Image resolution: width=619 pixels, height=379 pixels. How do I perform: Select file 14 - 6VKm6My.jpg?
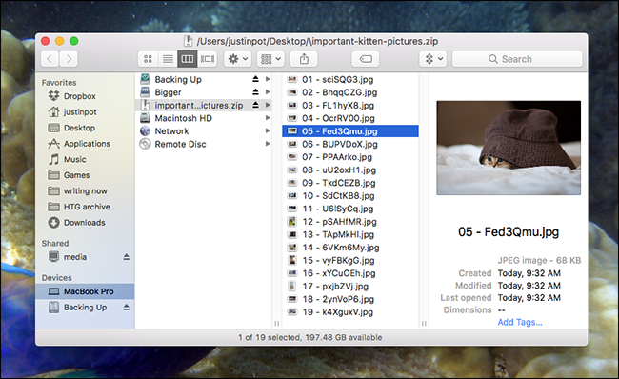click(x=350, y=248)
